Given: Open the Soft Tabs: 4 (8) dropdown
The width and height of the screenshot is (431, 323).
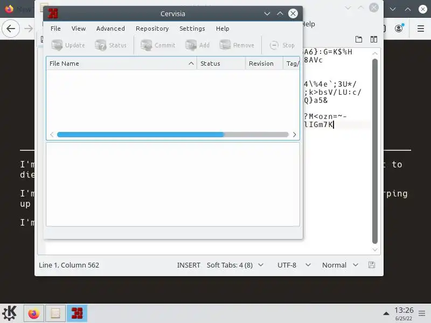Looking at the screenshot, I should (235, 265).
